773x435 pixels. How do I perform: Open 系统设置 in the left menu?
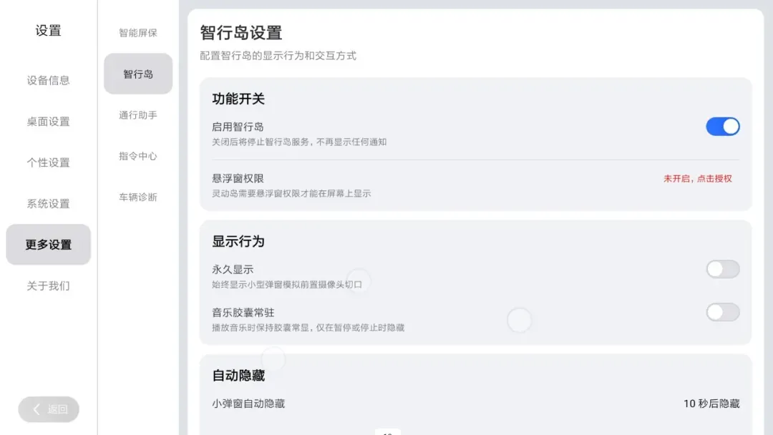48,204
